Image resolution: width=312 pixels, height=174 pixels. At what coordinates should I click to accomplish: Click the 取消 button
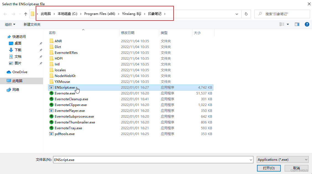[x=297, y=168]
